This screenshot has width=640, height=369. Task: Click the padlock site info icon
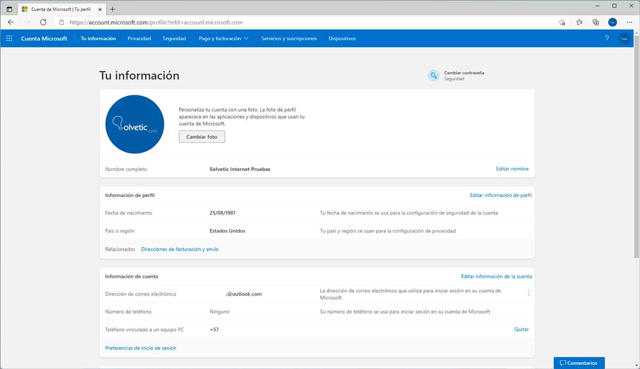click(61, 22)
